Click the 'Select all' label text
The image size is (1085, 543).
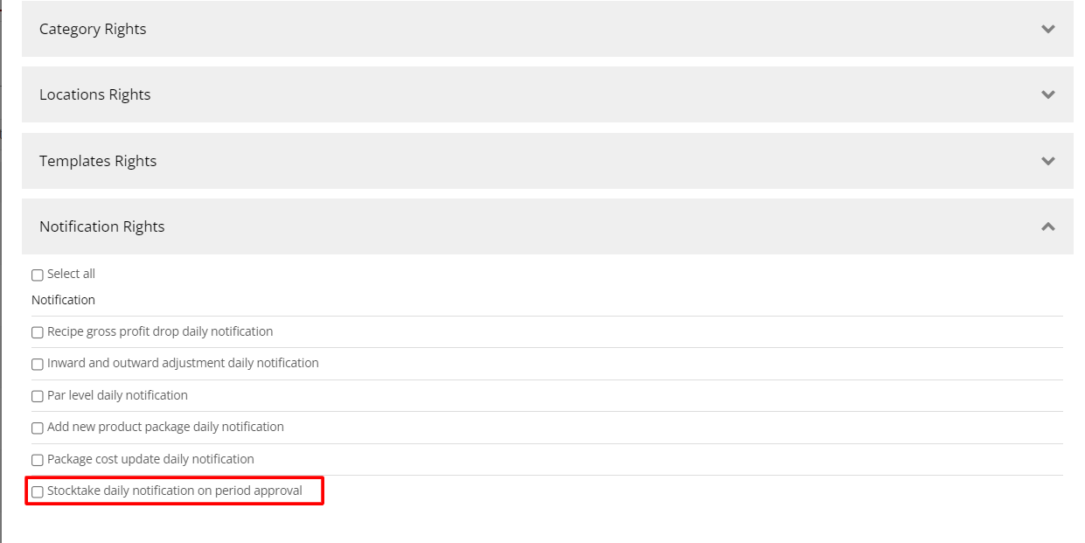tap(71, 274)
